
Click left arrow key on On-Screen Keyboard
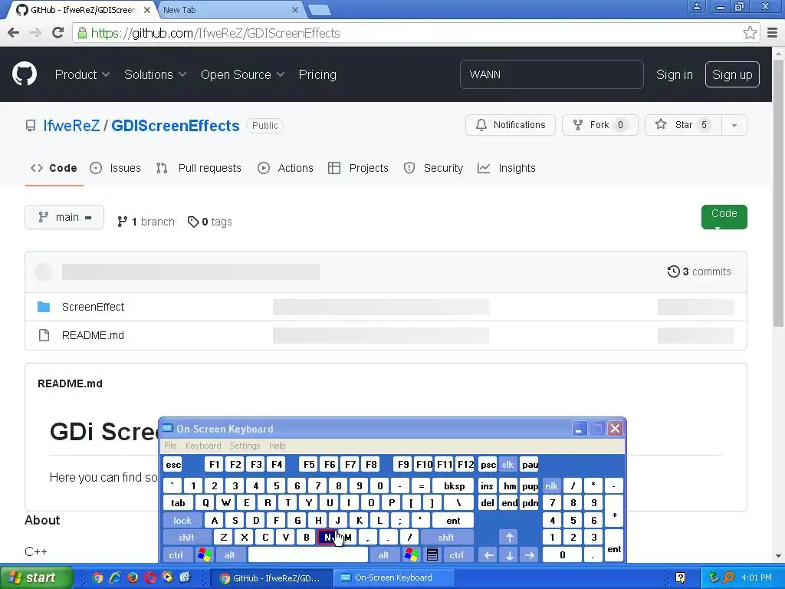point(488,555)
